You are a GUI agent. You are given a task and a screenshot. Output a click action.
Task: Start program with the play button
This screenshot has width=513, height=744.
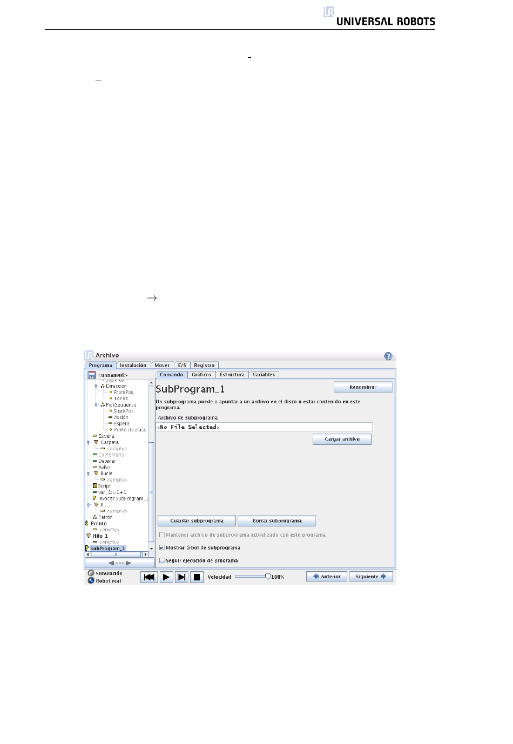pyautogui.click(x=166, y=577)
